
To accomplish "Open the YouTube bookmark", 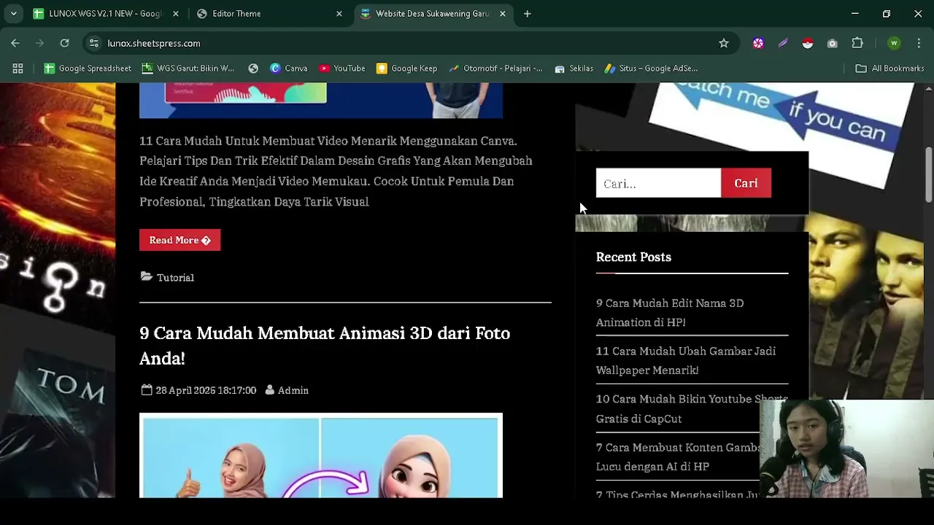I will pyautogui.click(x=341, y=69).
